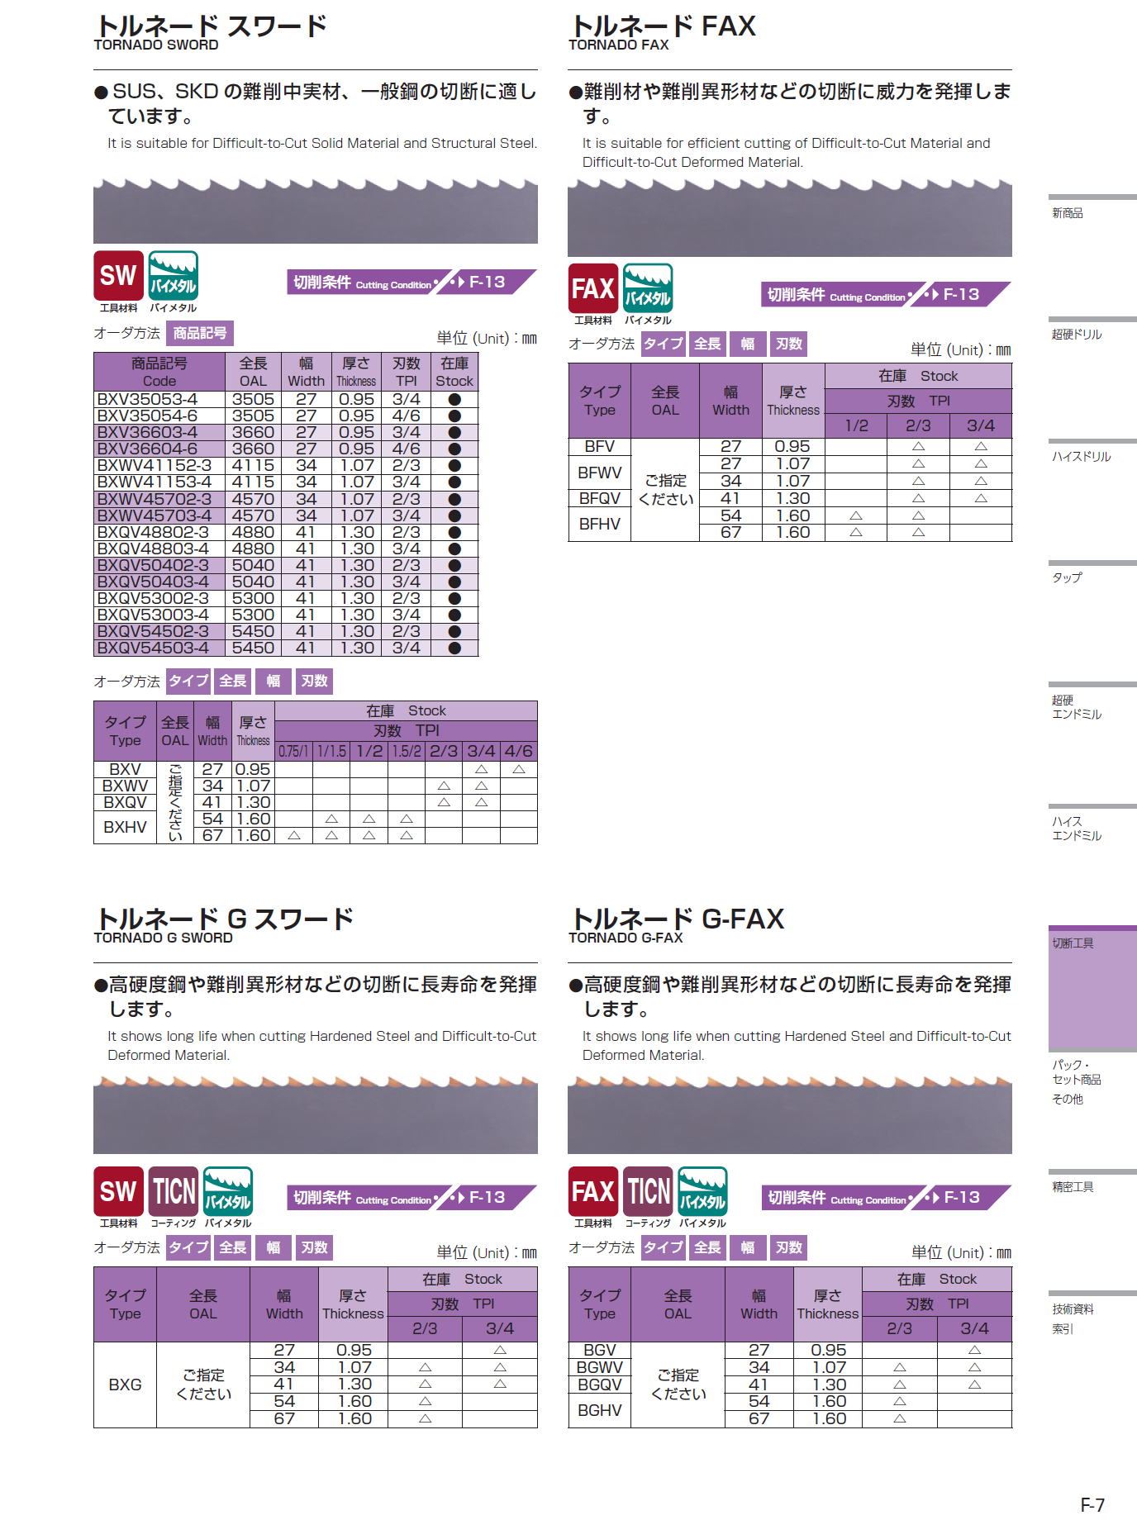This screenshot has height=1520, width=1137.
Task: Open Cutting Condition F-13 link under Tornado Sword
Action: pos(411,283)
